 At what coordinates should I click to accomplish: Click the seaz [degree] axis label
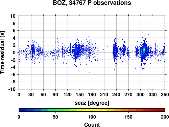pyautogui.click(x=92, y=103)
